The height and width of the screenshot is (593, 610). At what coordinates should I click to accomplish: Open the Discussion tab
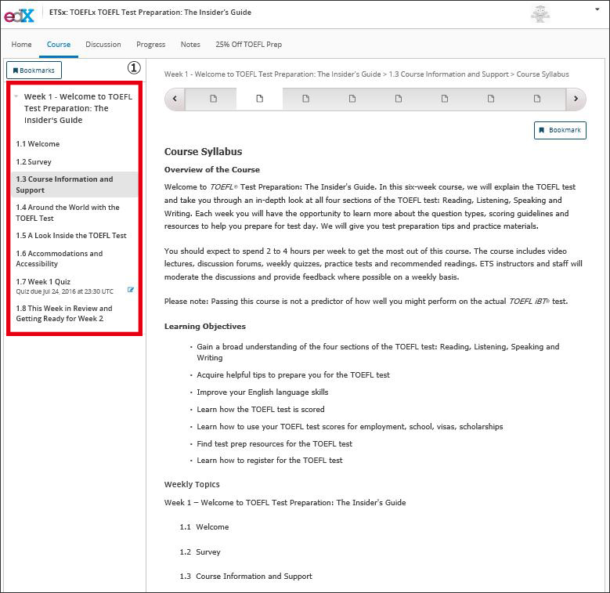103,45
